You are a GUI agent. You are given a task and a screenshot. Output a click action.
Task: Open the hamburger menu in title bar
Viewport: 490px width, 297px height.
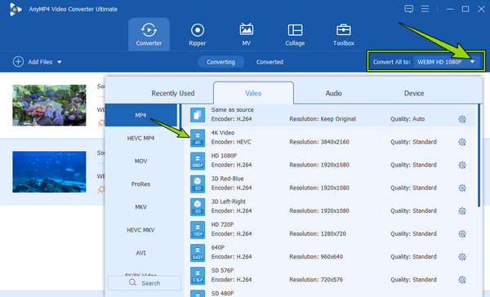[x=425, y=9]
